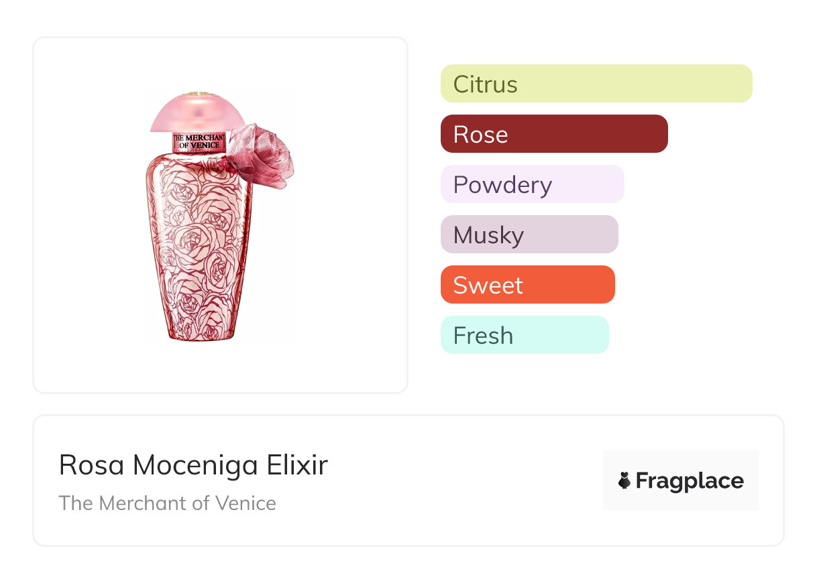Click The Merchant of Venice brand name
The image size is (817, 579).
pyautogui.click(x=167, y=503)
